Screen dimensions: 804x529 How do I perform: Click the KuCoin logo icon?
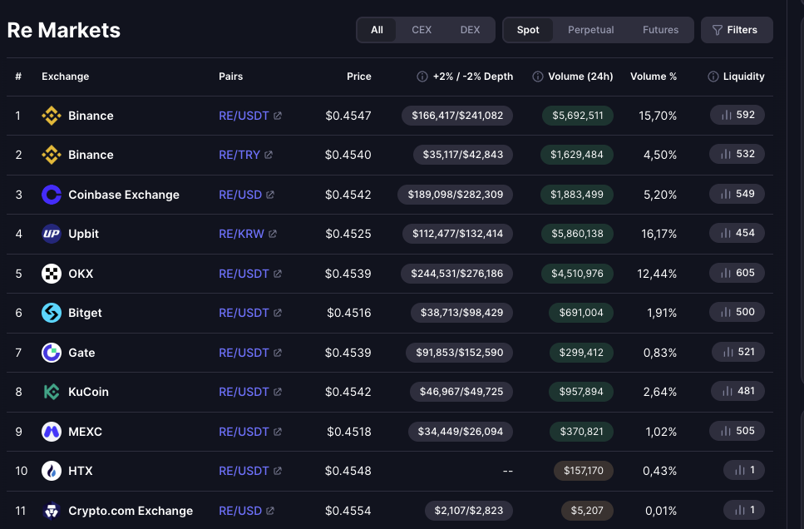coord(52,392)
